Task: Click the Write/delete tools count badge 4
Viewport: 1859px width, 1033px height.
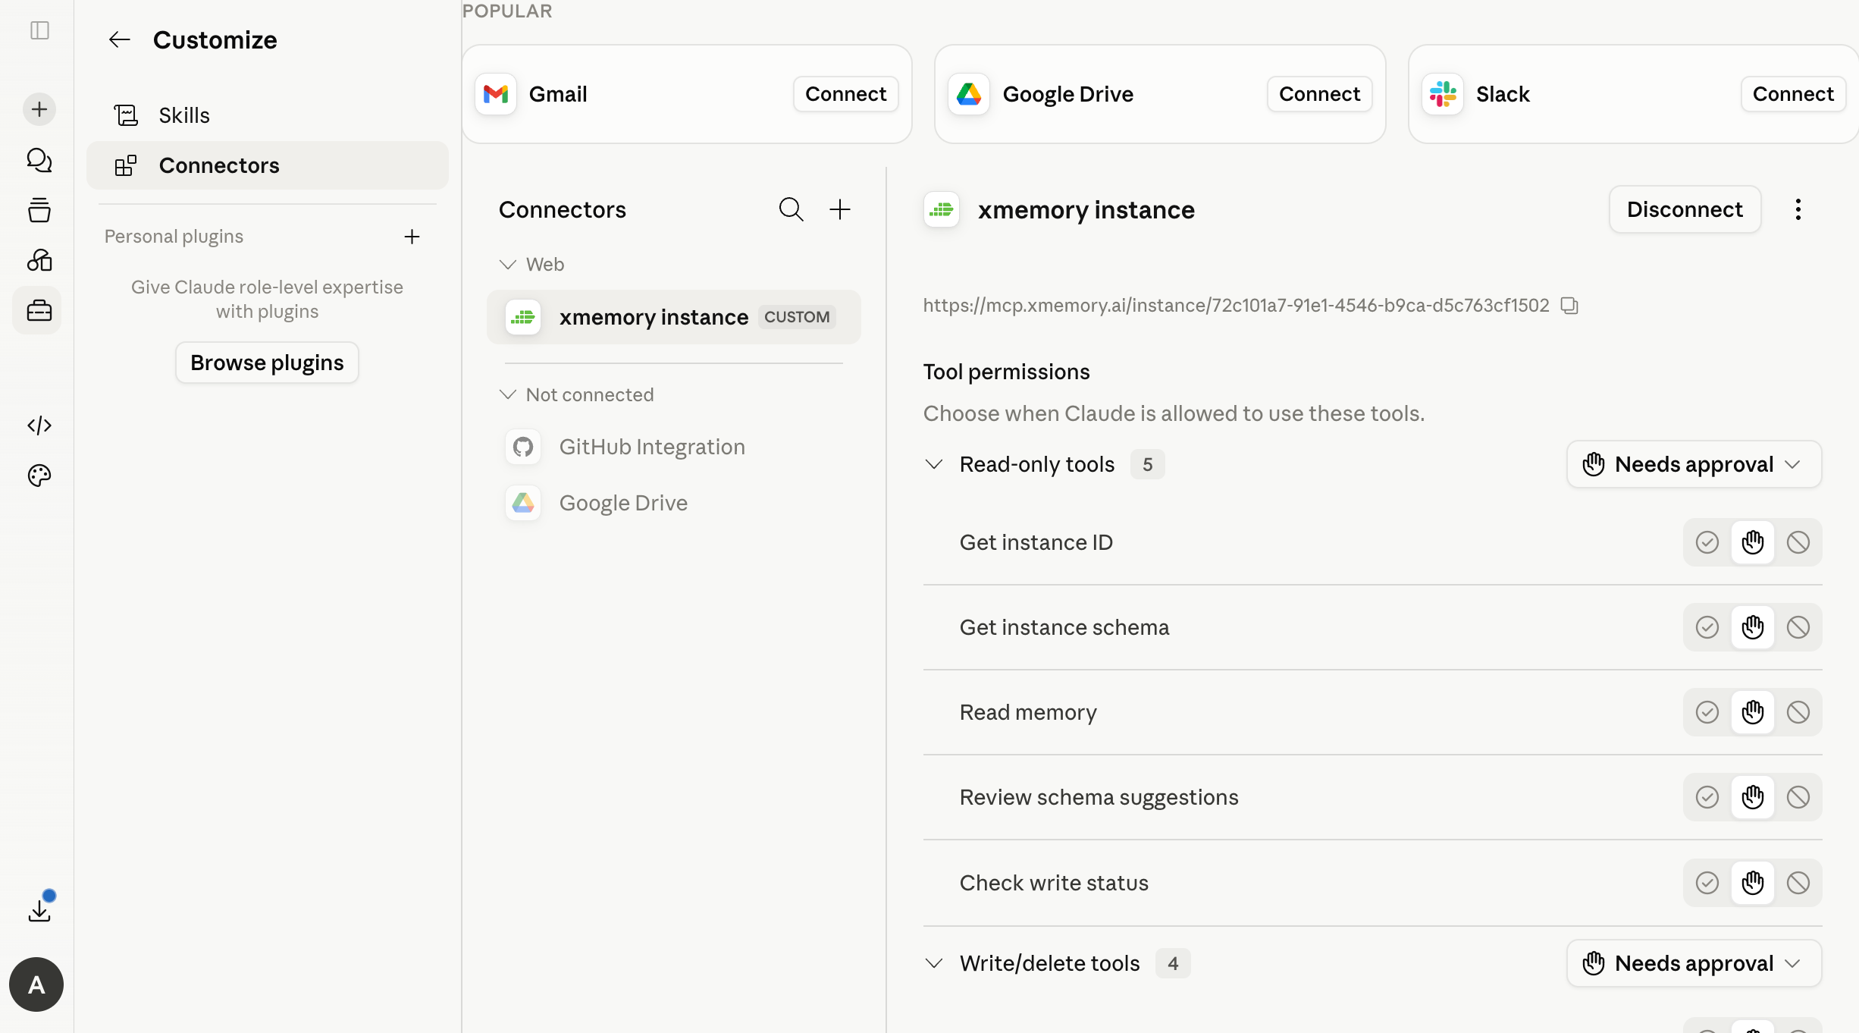Action: click(1173, 963)
